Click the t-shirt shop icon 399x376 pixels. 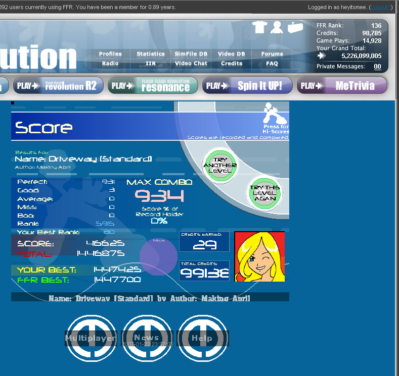coord(259,27)
